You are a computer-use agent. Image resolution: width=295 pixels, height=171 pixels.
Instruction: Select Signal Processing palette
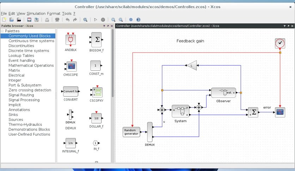(24, 100)
